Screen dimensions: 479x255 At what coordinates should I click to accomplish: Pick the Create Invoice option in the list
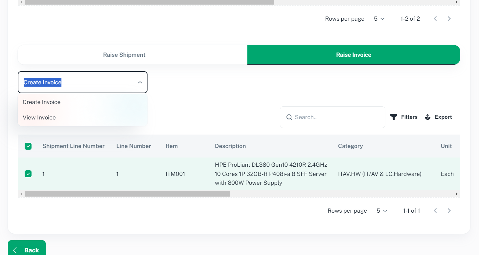pyautogui.click(x=42, y=102)
